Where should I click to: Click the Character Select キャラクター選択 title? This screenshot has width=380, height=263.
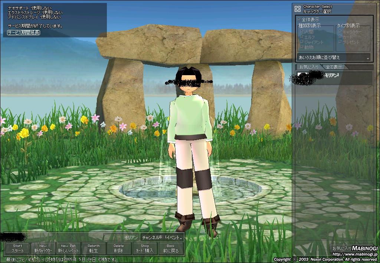pos(318,9)
